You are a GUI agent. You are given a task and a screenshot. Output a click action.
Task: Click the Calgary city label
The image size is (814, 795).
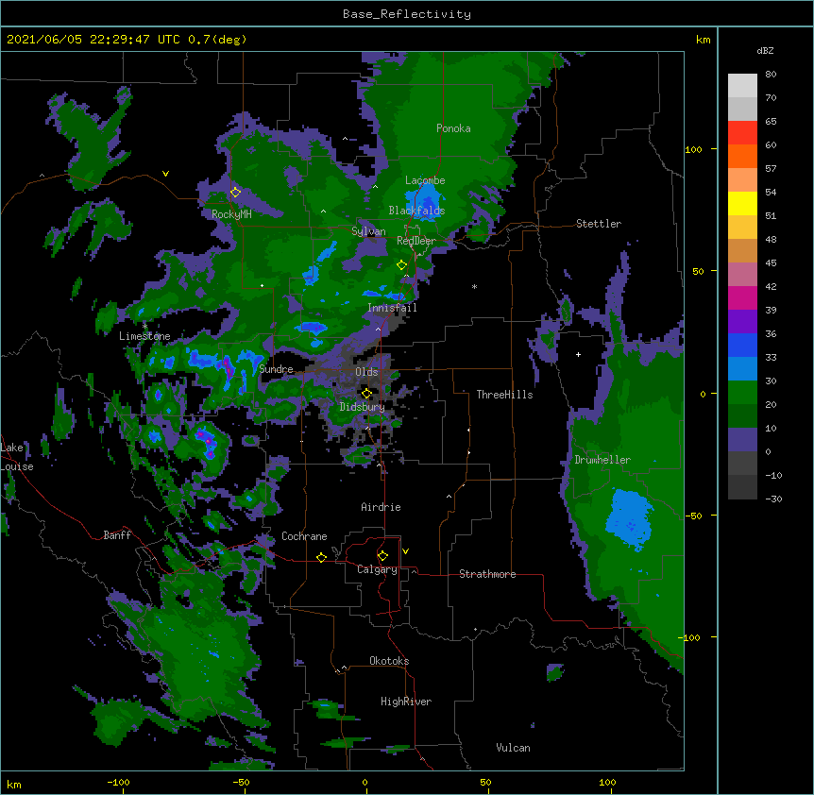pyautogui.click(x=377, y=569)
